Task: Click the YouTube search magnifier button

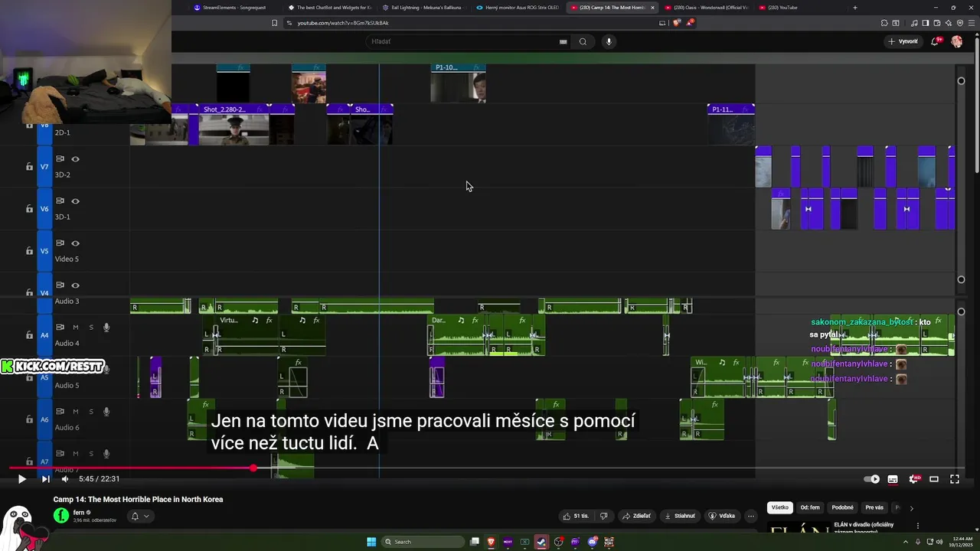Action: 583,41
